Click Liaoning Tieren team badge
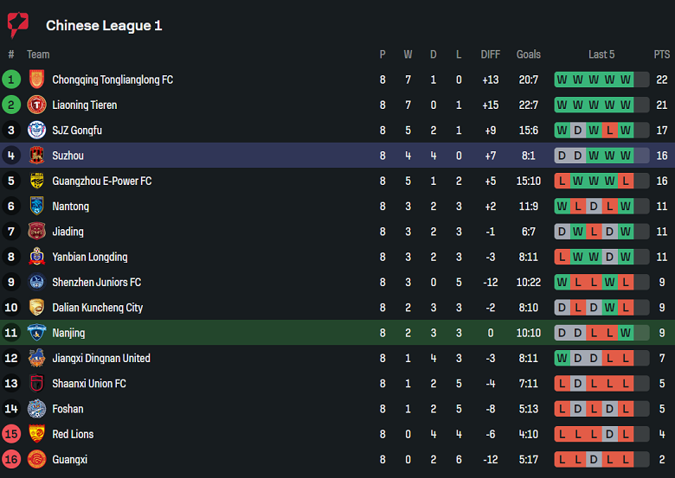Image resolution: width=675 pixels, height=478 pixels. coord(36,105)
